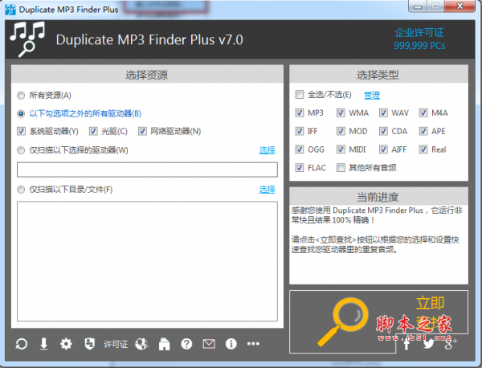Uncheck the WMA type checkbox
Viewport: 482px width, 368px height.
[x=341, y=112]
